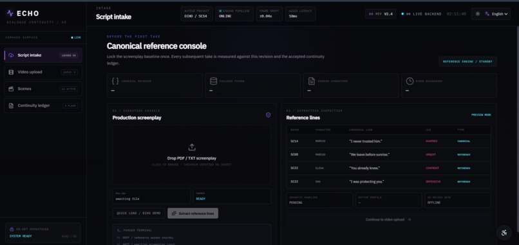Click Extract reference lines button
Image resolution: width=519 pixels, height=245 pixels.
pyautogui.click(x=193, y=213)
